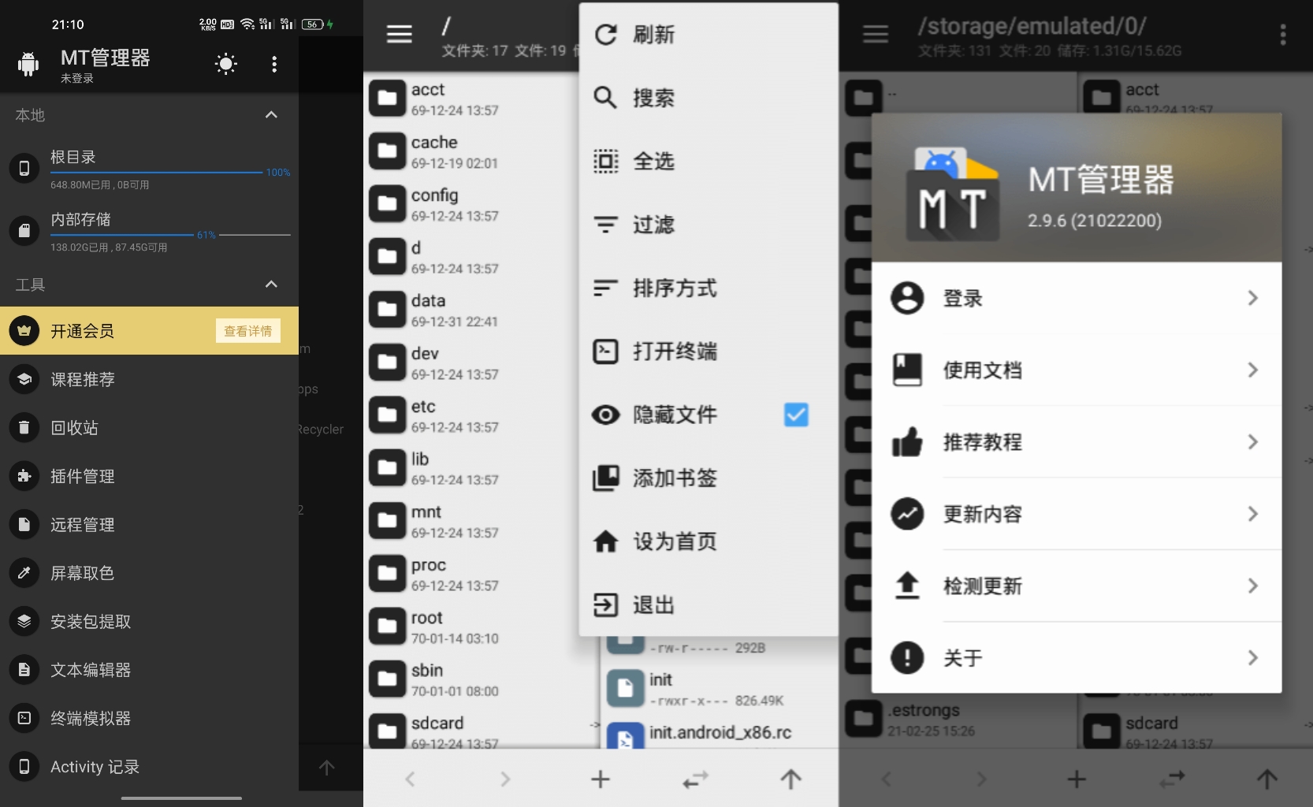Viewport: 1313px width, 807px height.
Task: Open the .estrongs folder
Action: tap(958, 720)
